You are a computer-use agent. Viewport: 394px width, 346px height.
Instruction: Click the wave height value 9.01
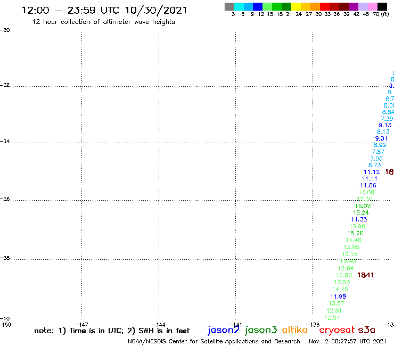(x=381, y=138)
